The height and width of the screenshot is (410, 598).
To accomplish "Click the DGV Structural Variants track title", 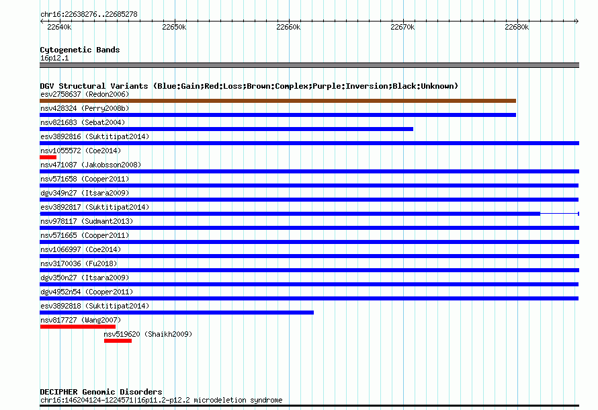I will (249, 86).
